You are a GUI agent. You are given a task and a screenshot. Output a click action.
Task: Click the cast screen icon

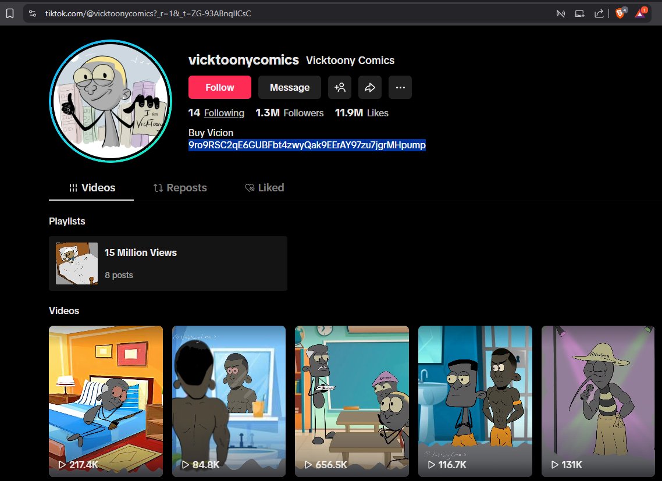coord(579,13)
